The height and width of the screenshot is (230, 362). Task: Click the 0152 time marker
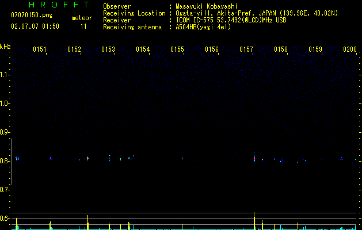point(74,49)
